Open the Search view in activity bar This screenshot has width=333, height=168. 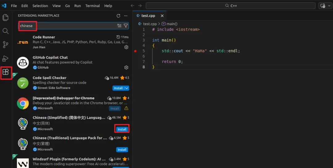[x=6, y=31]
